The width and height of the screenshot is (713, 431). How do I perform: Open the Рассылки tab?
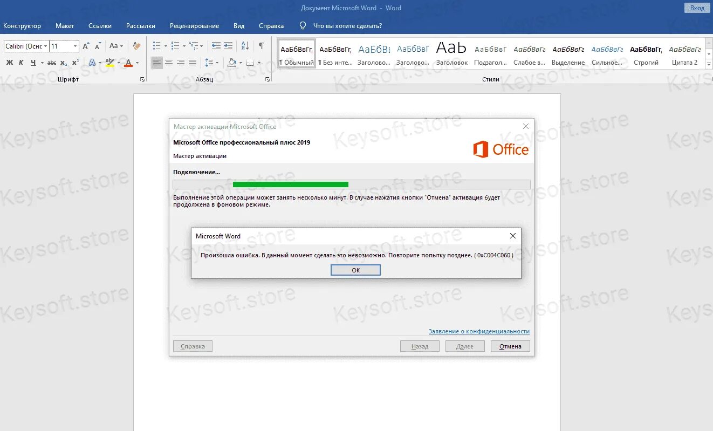click(x=141, y=26)
